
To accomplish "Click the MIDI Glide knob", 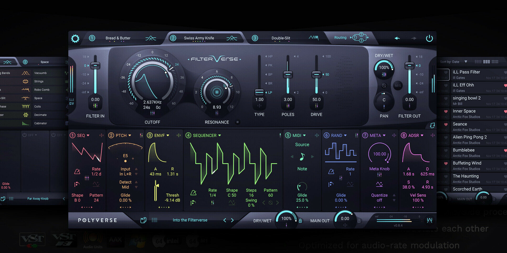I will 302,187.
